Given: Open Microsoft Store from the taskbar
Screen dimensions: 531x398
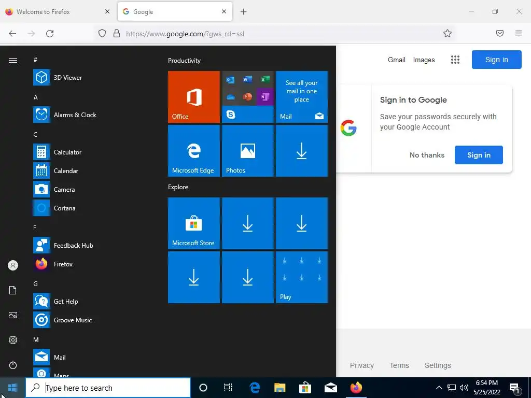Looking at the screenshot, I should [x=305, y=388].
